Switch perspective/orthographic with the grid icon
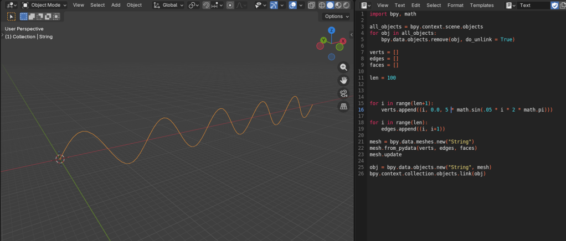Image resolution: width=566 pixels, height=241 pixels. 343,106
